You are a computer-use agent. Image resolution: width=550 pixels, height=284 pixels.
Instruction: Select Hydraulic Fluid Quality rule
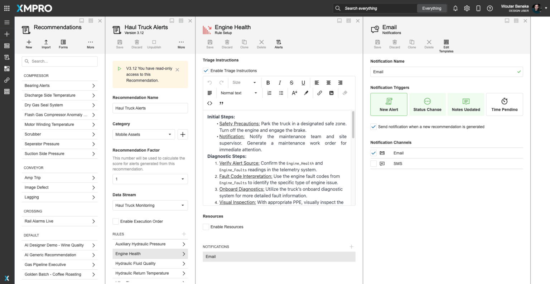coord(150,264)
